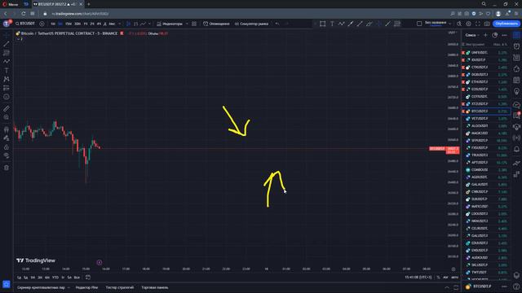Select the trend line tool in the left toolbar
The height and width of the screenshot is (293, 522).
pos(7,44)
